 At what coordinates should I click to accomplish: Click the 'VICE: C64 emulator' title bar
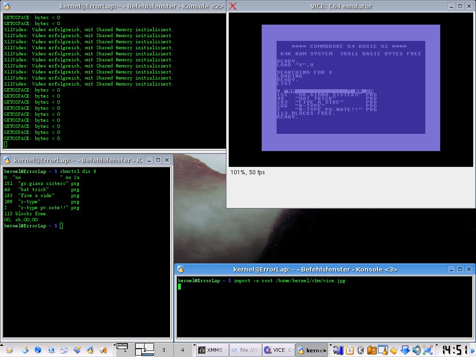pyautogui.click(x=341, y=6)
